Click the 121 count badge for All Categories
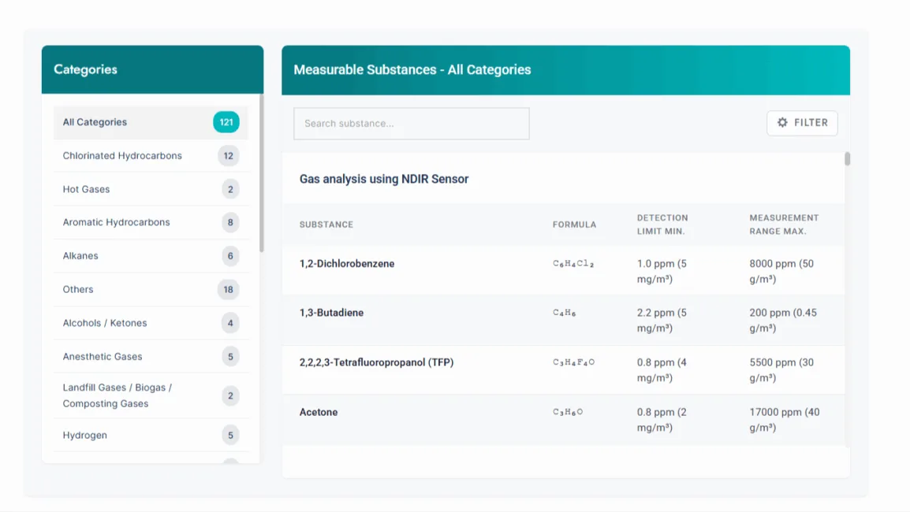 (x=226, y=122)
